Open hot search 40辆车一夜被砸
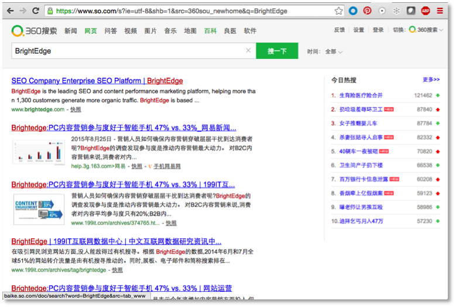 coord(359,151)
